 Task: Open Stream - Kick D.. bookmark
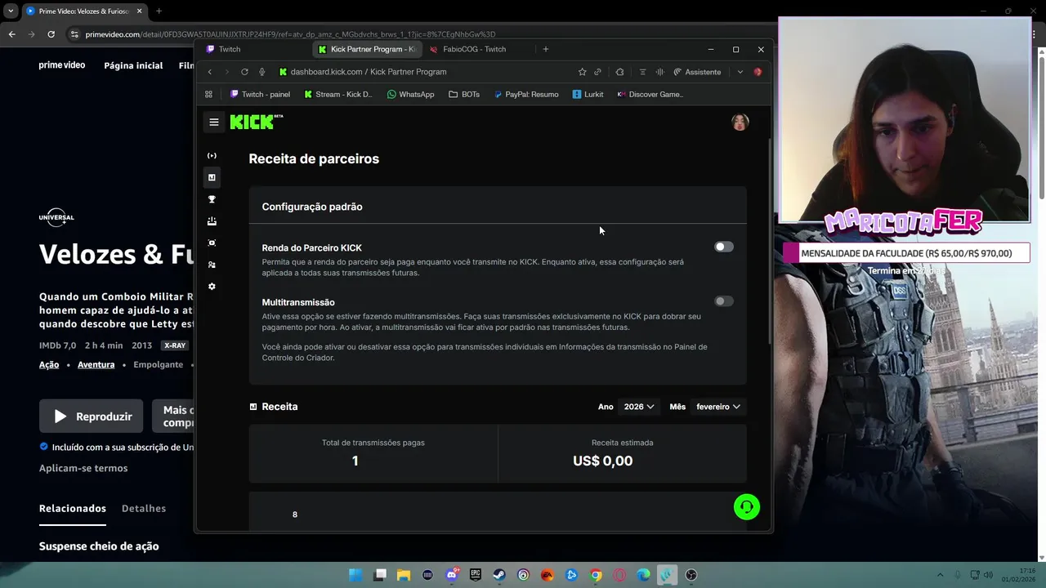(337, 94)
